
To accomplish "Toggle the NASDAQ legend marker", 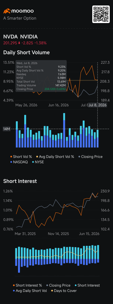I will tap(11, 162).
